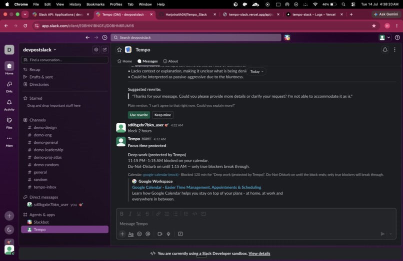Open Slack history clock icon
Screen dimensions: 403x261
pyautogui.click(x=104, y=37)
